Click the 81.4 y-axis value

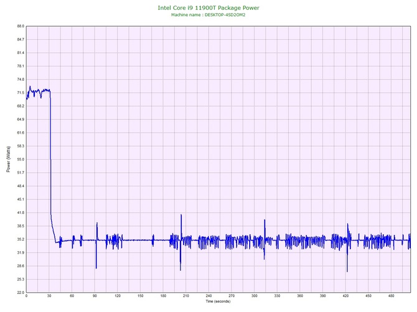point(21,53)
